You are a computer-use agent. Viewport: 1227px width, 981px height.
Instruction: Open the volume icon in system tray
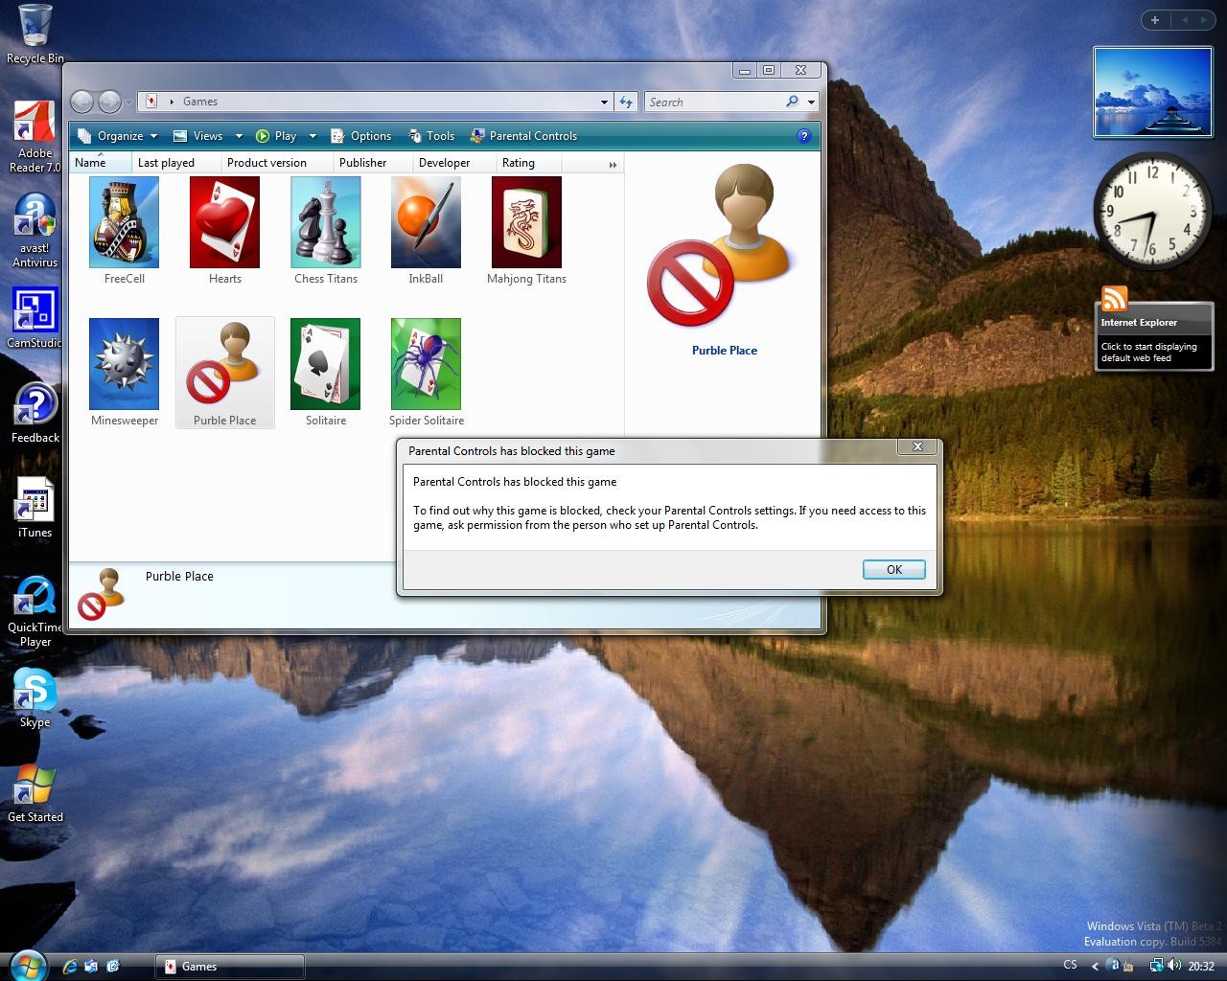click(x=1174, y=966)
